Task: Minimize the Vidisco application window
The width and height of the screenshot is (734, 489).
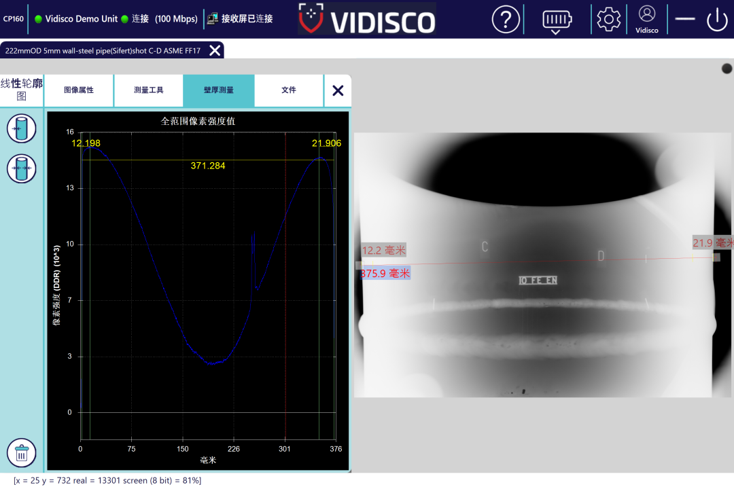Action: click(685, 19)
